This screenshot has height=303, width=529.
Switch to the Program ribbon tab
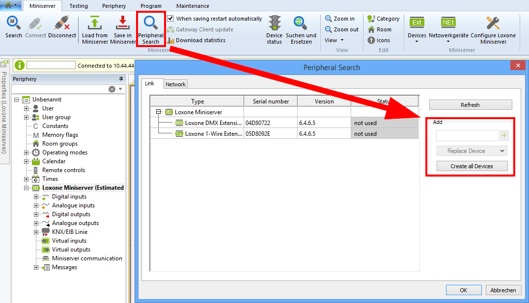click(151, 6)
